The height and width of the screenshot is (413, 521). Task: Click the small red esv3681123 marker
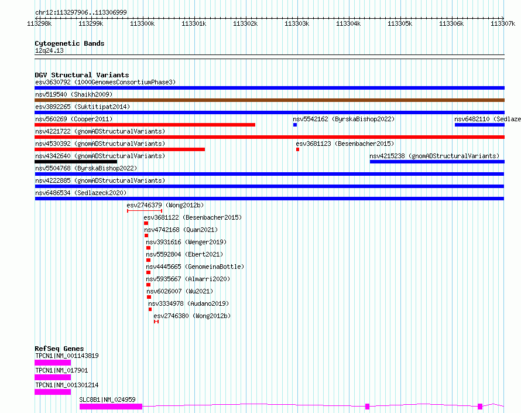(x=298, y=149)
